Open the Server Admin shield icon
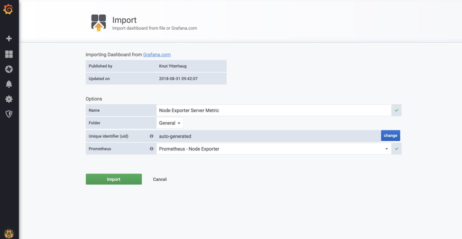This screenshot has width=462, height=239. 9,114
